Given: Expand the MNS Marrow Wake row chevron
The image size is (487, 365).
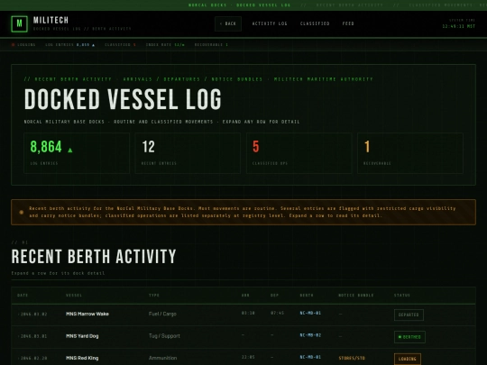Looking at the screenshot, I should point(18,315).
